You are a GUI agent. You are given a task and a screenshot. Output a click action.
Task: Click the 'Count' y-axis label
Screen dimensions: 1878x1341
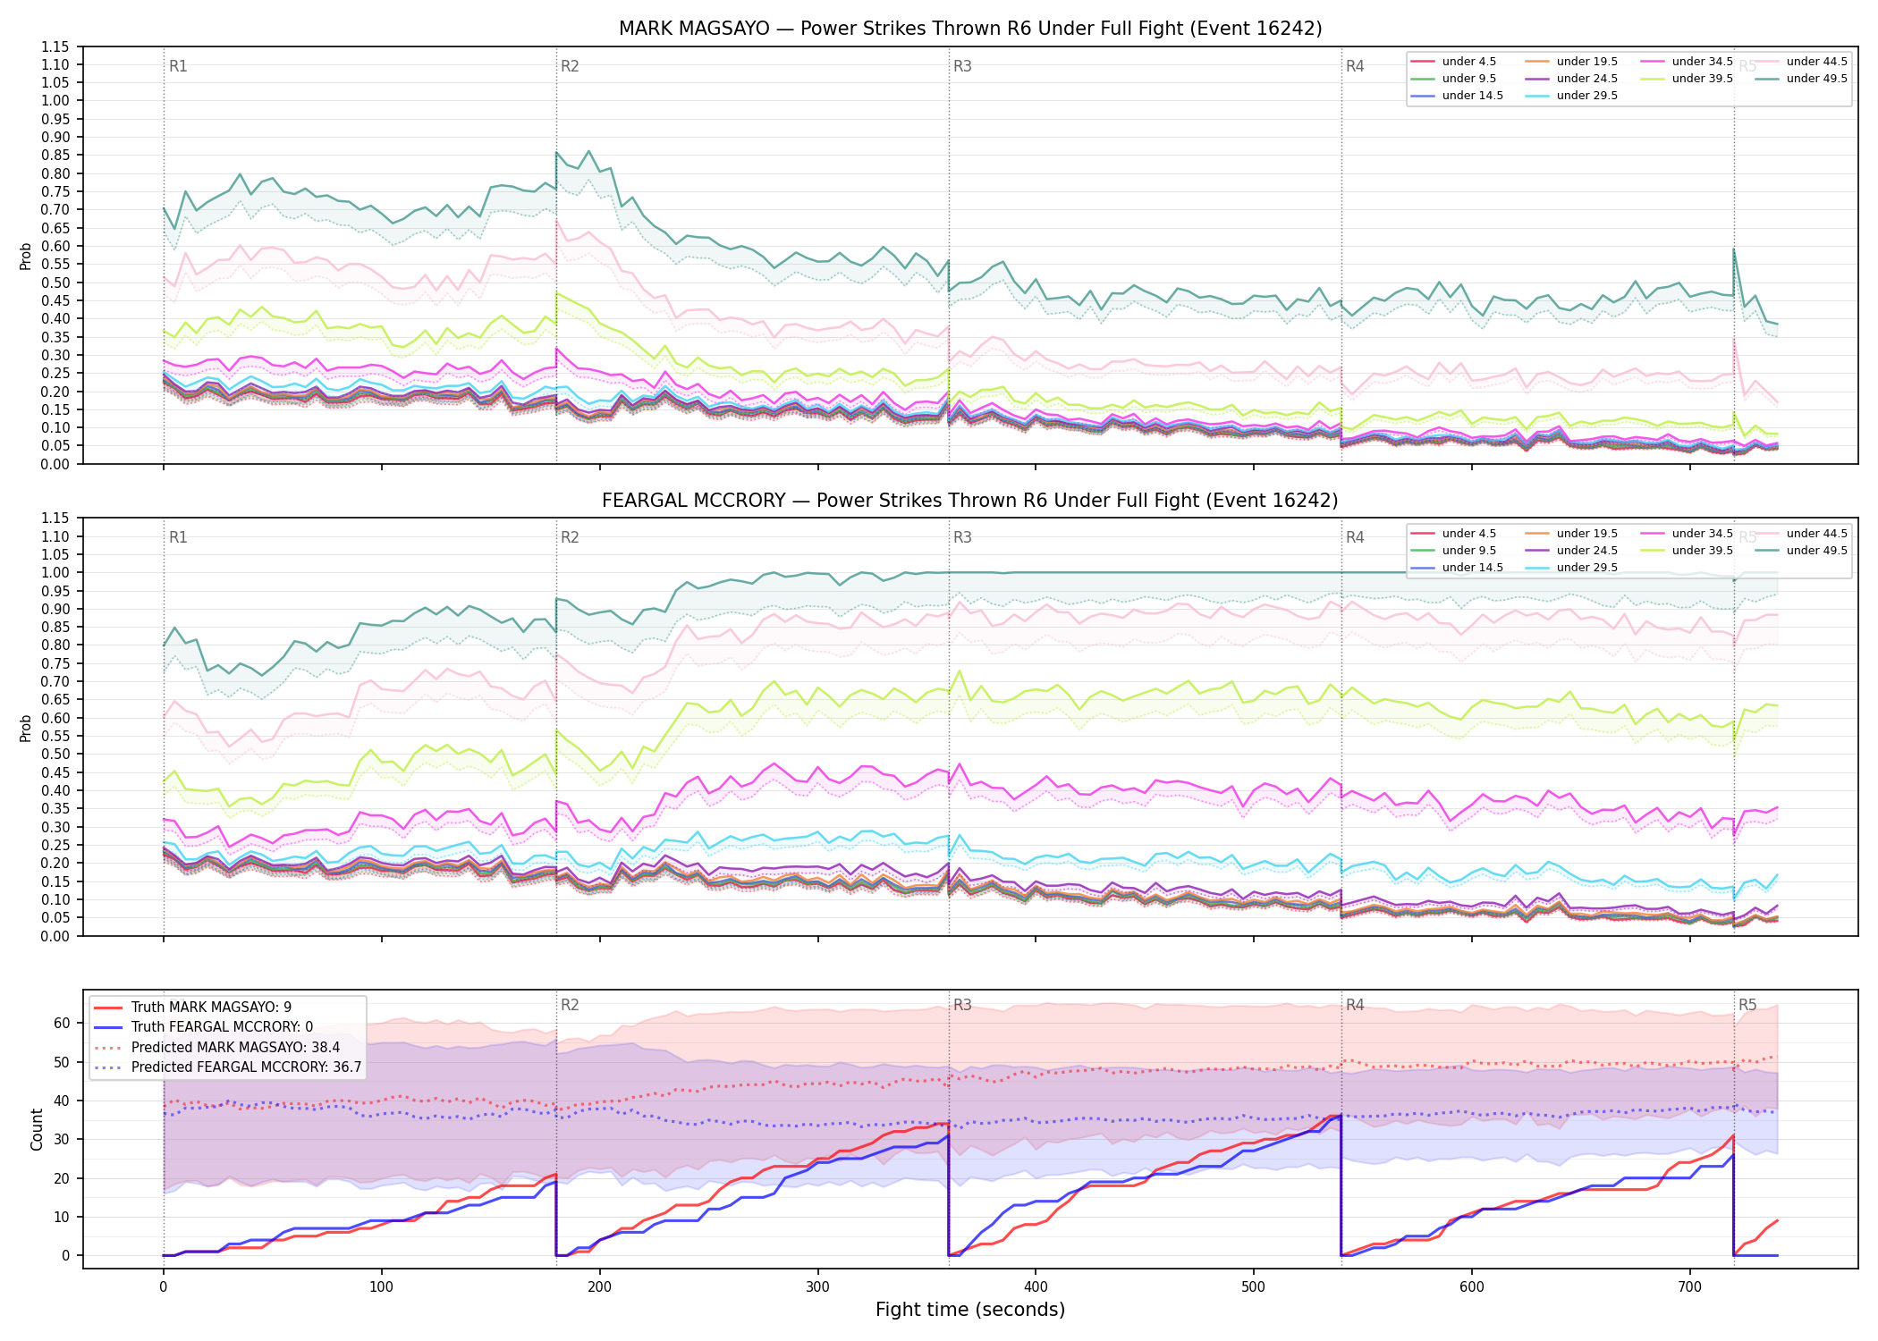tap(37, 1129)
